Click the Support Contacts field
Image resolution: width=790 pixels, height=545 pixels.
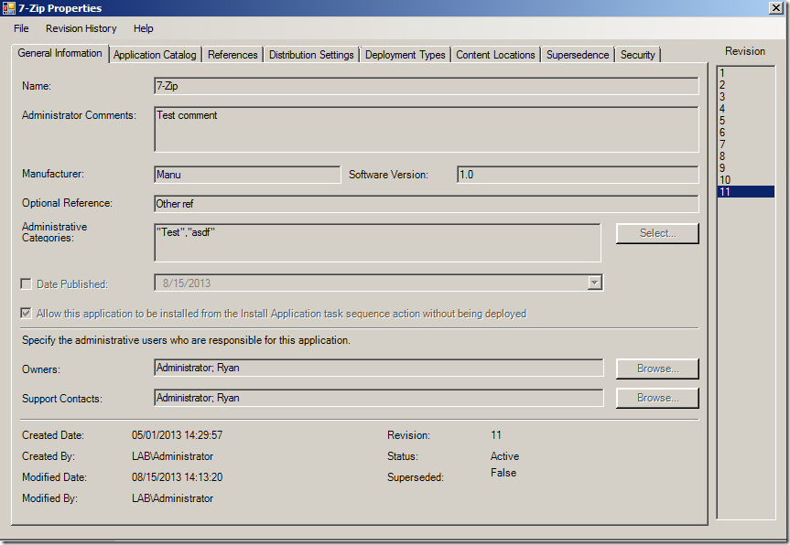coord(378,398)
